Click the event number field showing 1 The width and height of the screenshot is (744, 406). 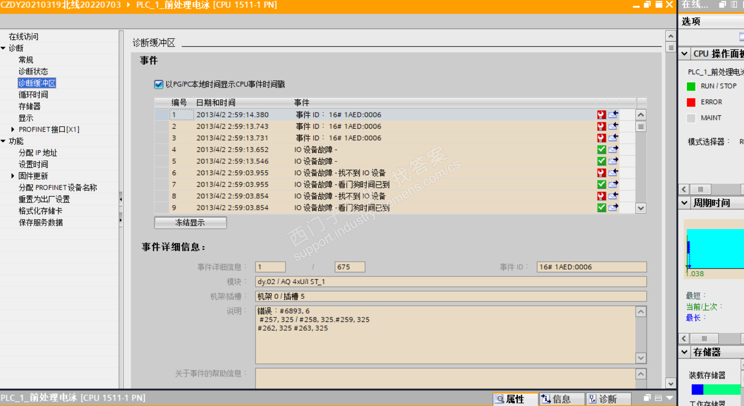pos(270,267)
